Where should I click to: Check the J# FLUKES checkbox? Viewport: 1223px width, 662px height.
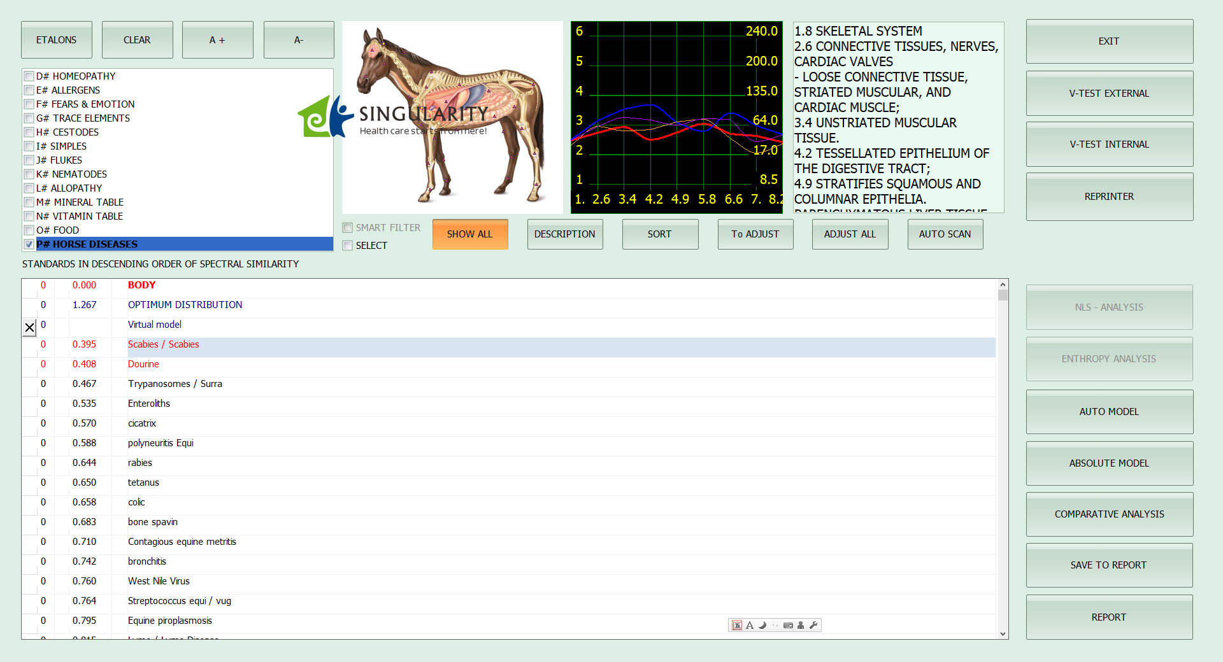click(x=29, y=160)
